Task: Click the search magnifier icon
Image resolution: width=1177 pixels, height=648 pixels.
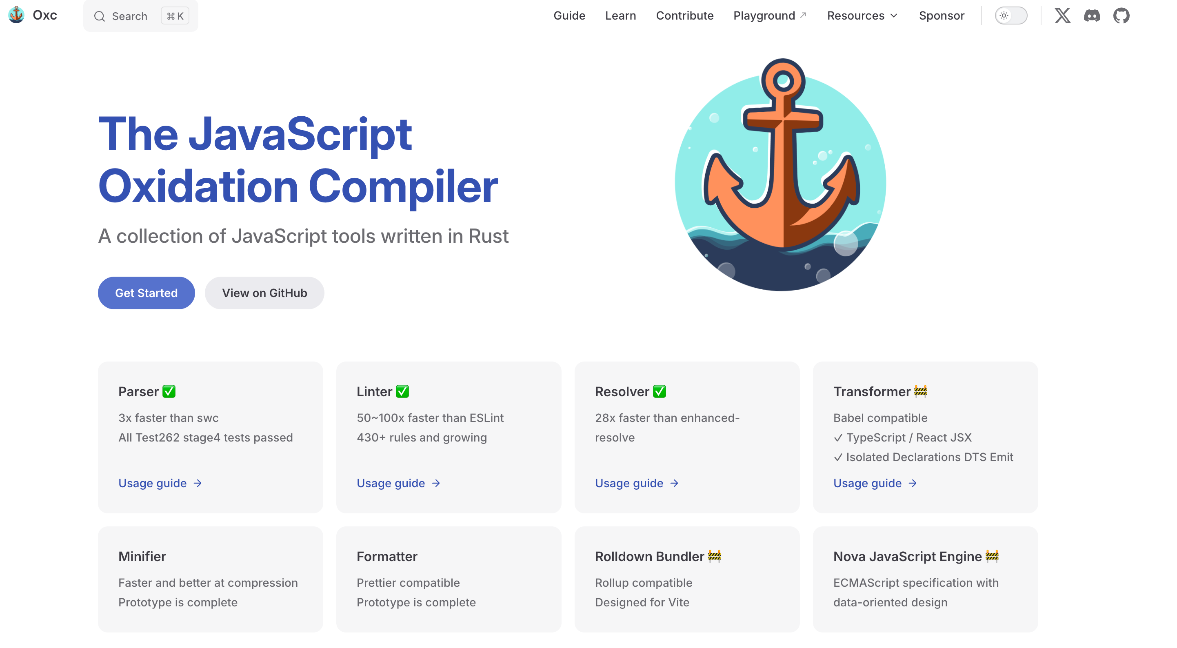Action: 99,16
